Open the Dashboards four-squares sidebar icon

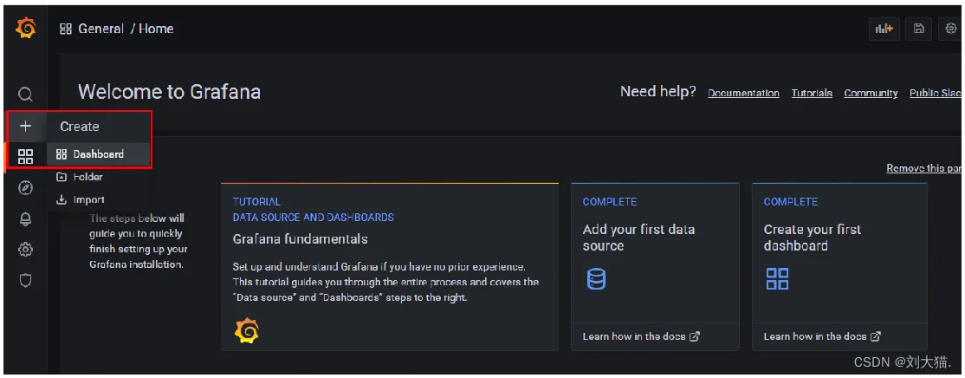(x=25, y=156)
